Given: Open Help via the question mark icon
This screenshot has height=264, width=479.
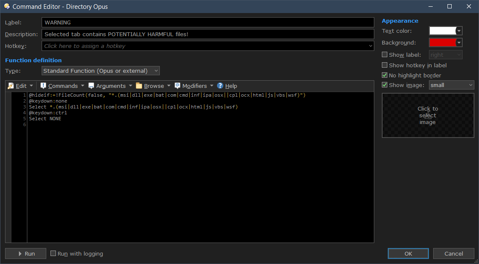Looking at the screenshot, I should (220, 86).
